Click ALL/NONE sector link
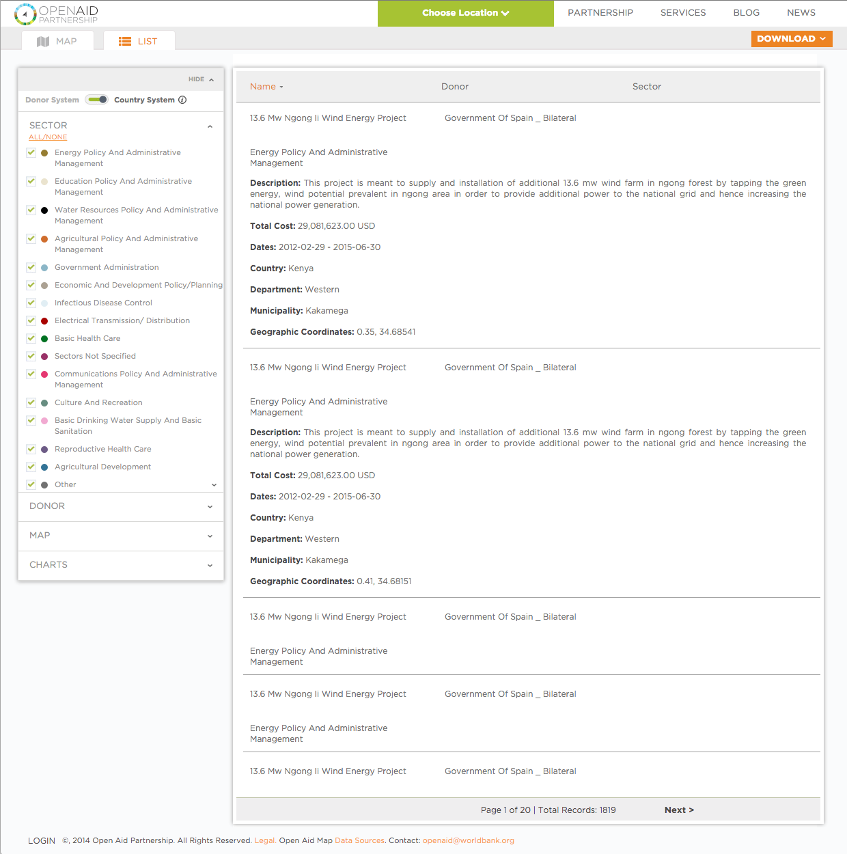The height and width of the screenshot is (854, 847). pyautogui.click(x=48, y=137)
